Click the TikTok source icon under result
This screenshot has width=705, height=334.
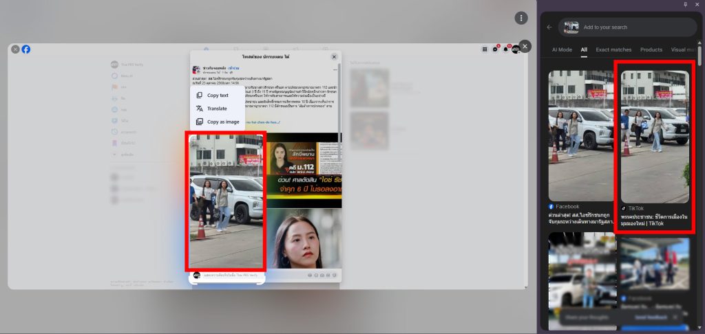click(624, 208)
